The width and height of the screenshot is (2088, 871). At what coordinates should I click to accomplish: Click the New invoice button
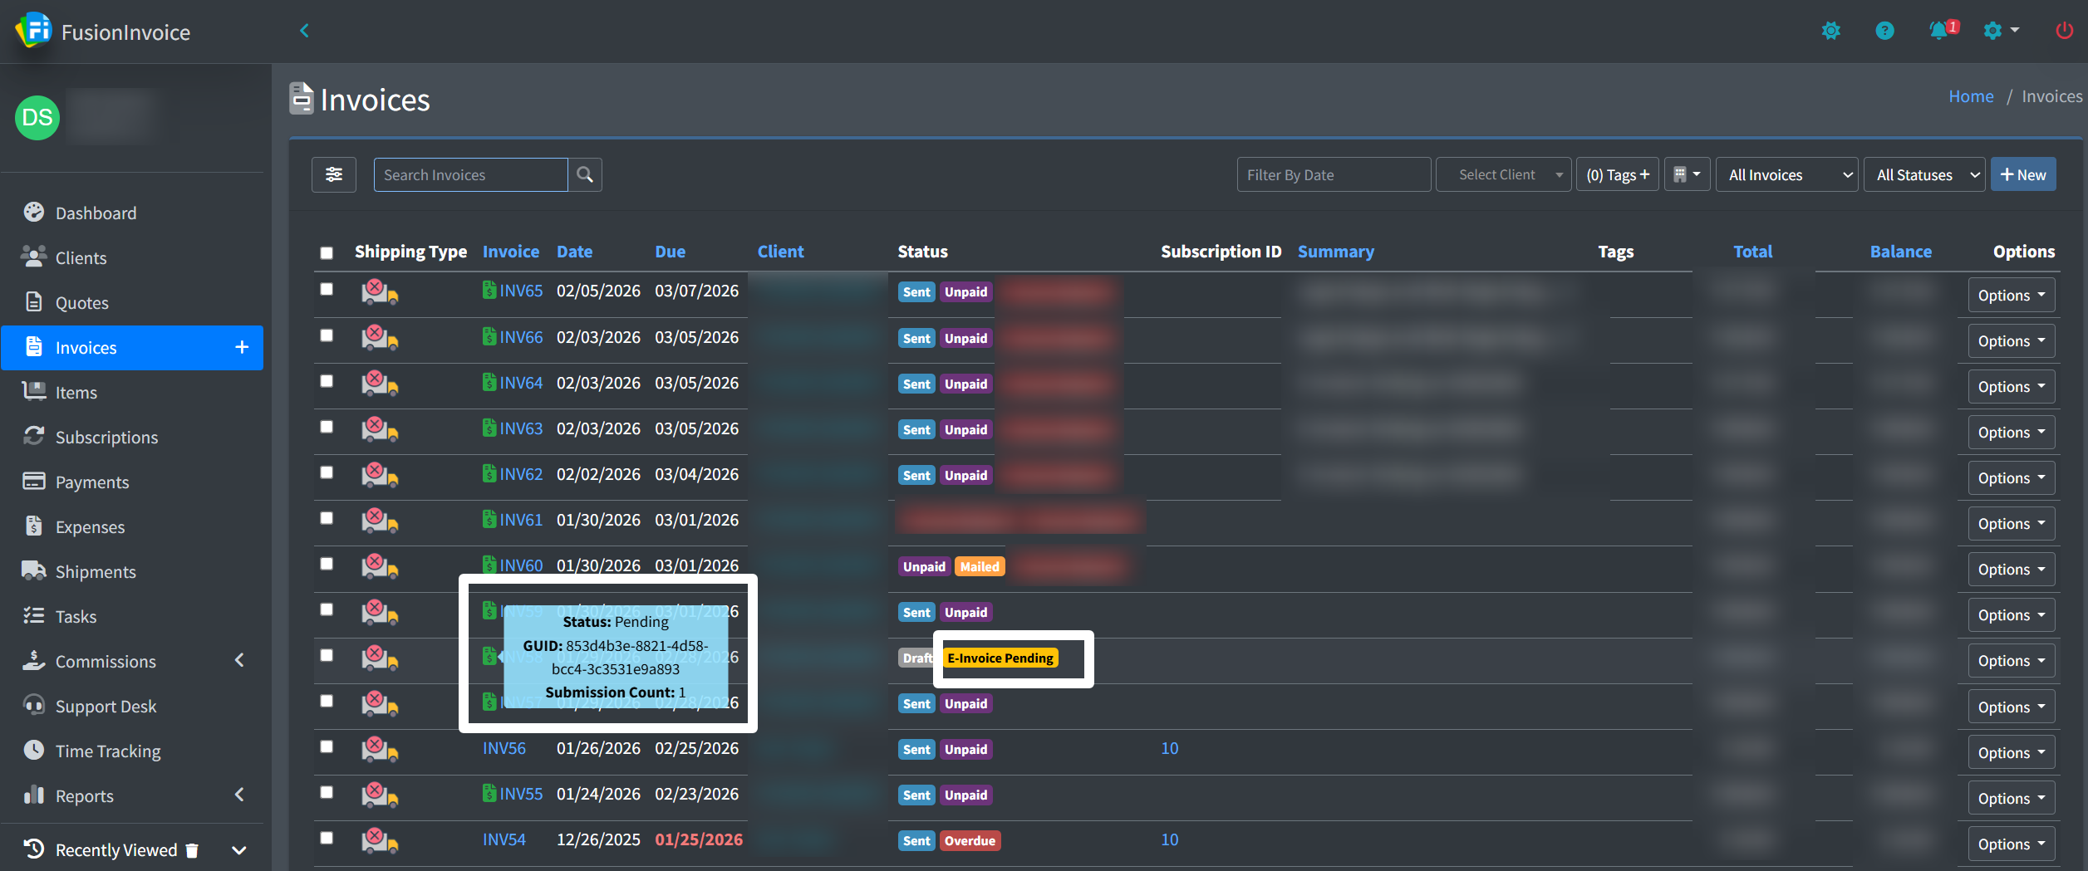(2023, 174)
